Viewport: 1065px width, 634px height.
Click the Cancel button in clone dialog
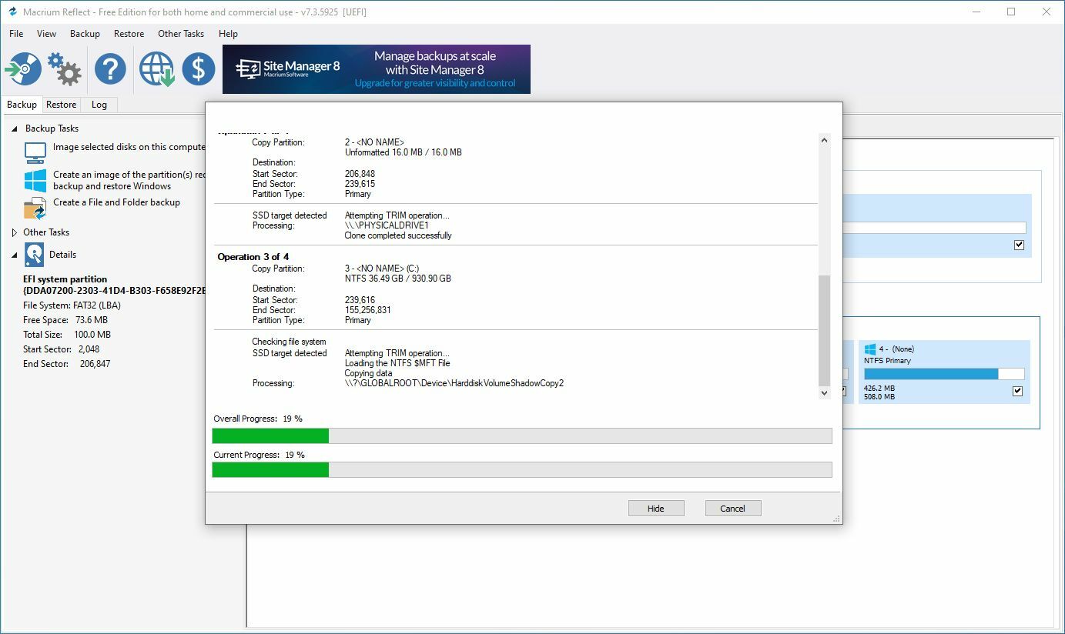[732, 508]
